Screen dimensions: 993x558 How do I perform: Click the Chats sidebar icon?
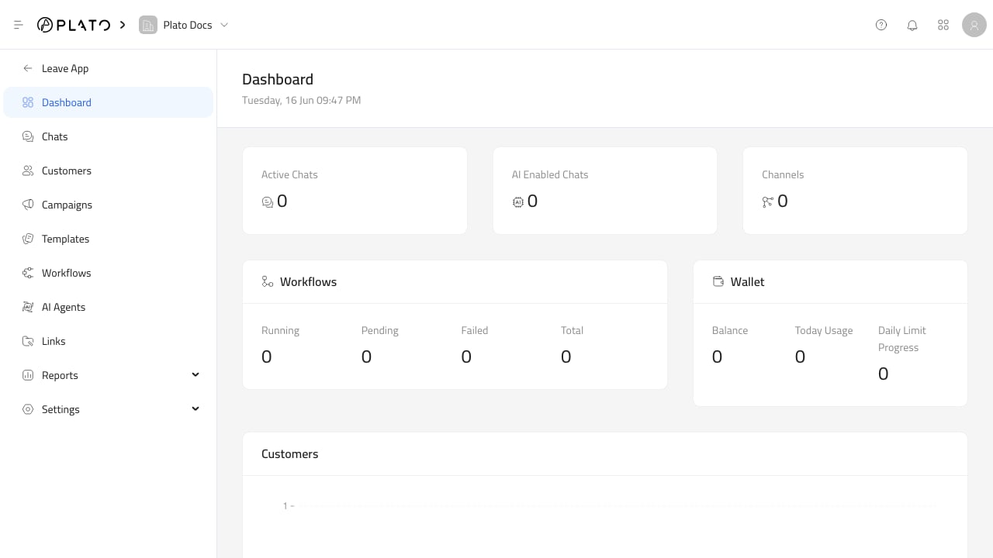coord(28,136)
